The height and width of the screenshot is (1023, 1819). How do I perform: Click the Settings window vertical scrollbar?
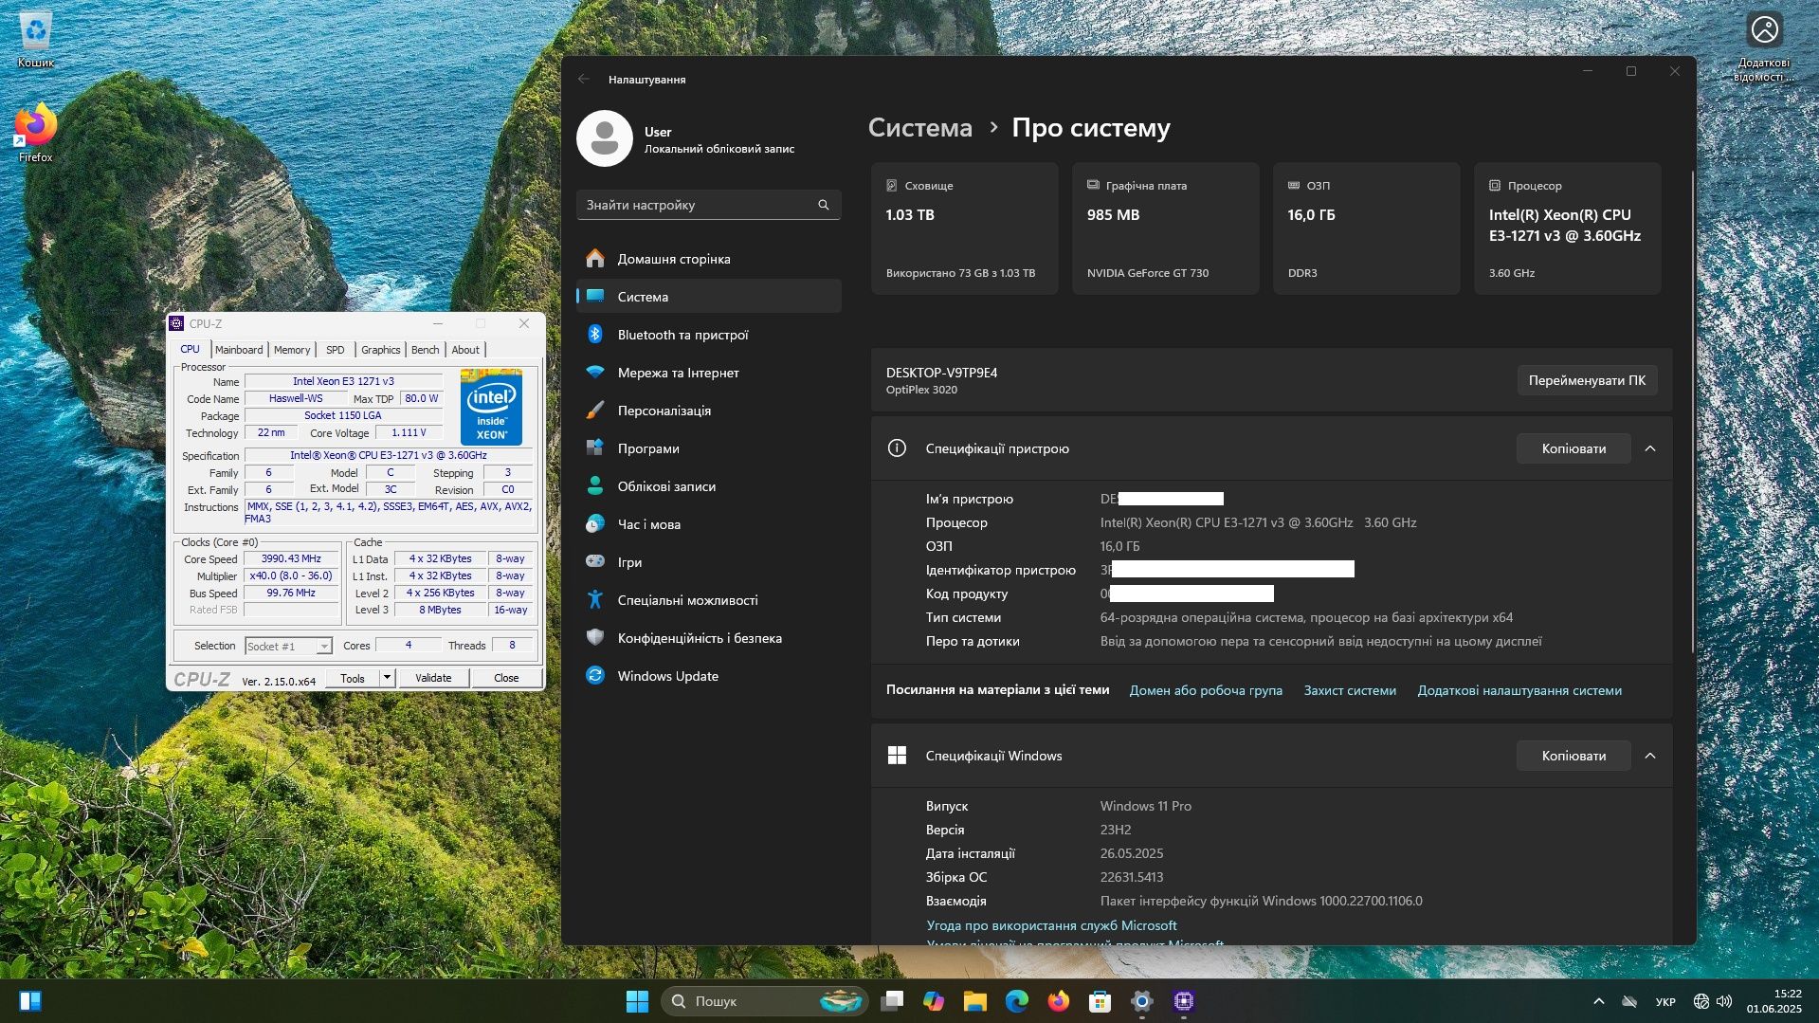point(1691,411)
